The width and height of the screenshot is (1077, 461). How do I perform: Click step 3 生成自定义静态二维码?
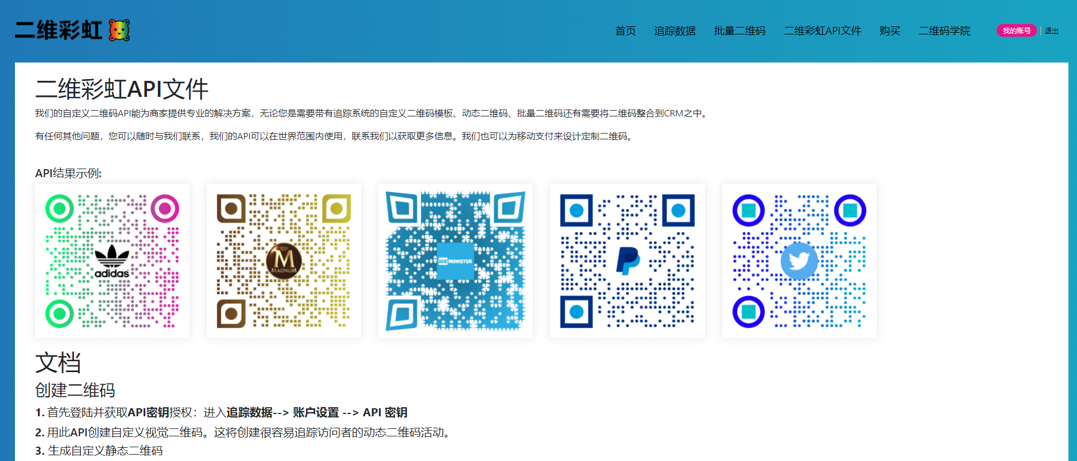(99, 451)
